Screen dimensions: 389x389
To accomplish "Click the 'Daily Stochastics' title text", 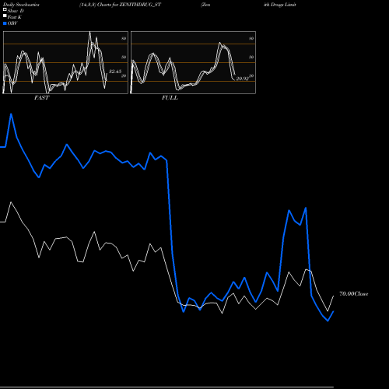I will 21,5.
